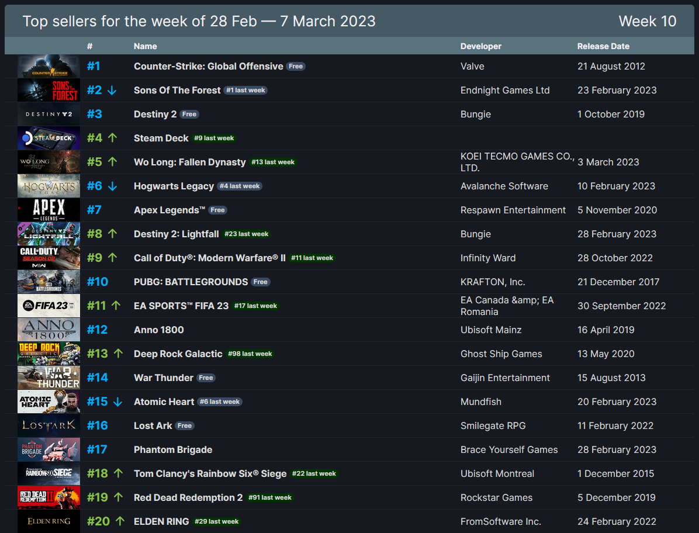This screenshot has width=699, height=533.
Task: Click the Rainbow Six Siege thumbnail
Action: [x=49, y=474]
